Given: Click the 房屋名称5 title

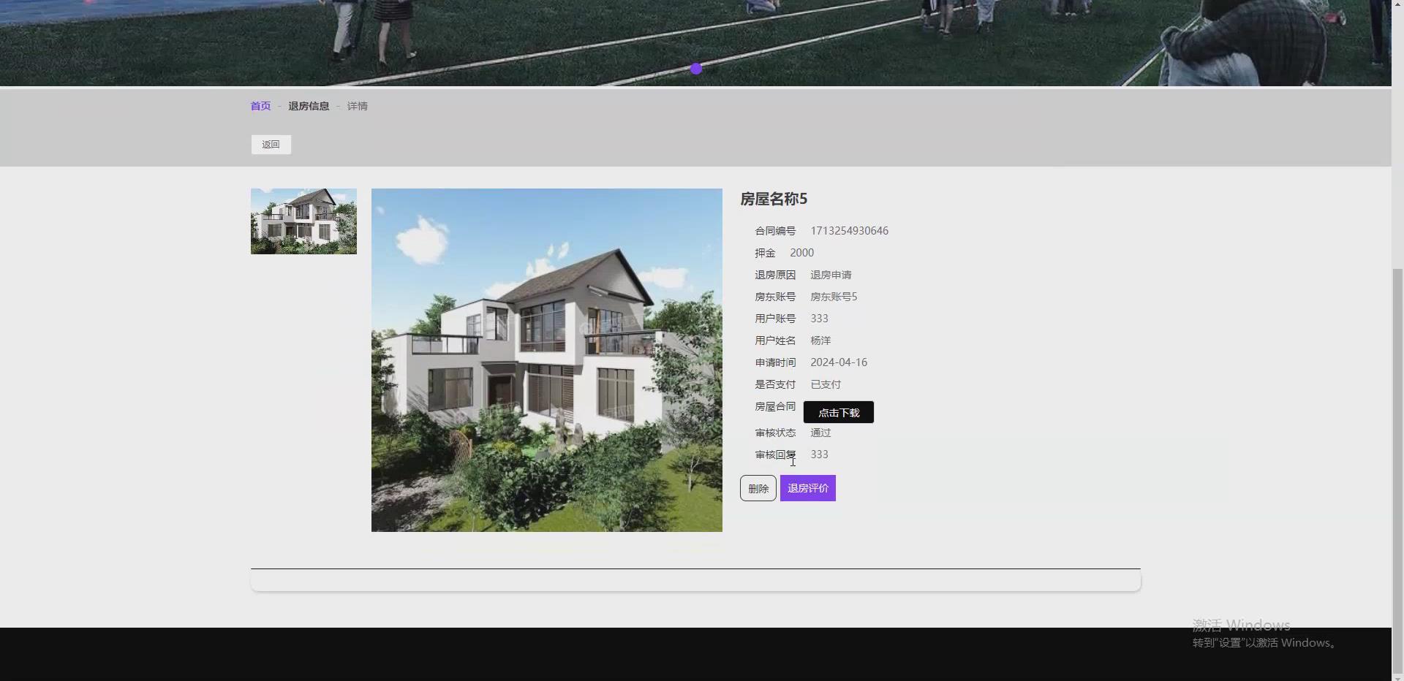Looking at the screenshot, I should click(x=774, y=199).
